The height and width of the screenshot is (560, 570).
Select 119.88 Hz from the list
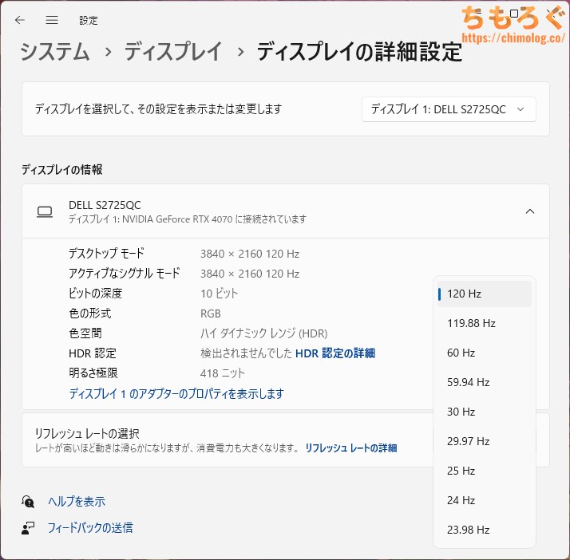coord(484,323)
